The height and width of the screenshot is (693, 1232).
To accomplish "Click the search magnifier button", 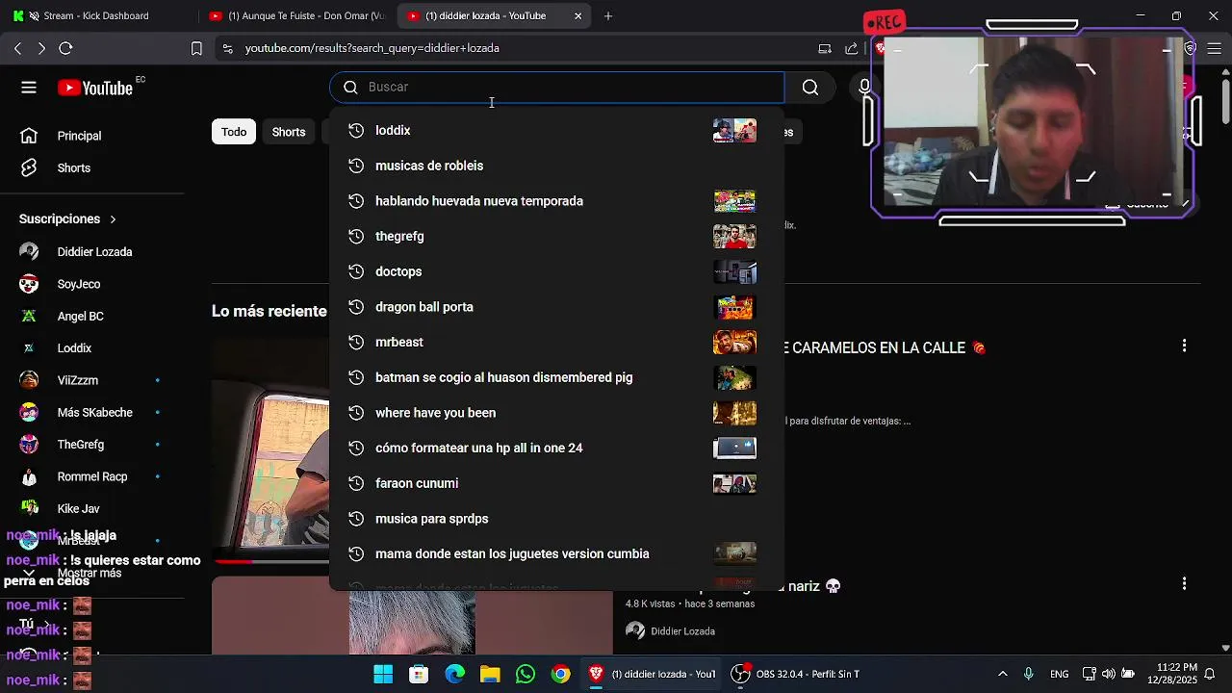I will pos(810,88).
